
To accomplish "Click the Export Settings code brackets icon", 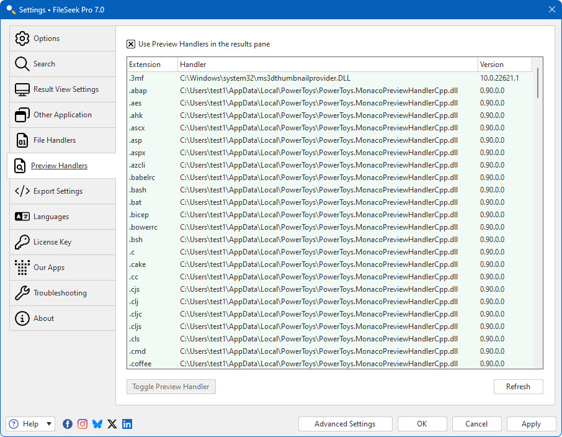I will 22,191.
